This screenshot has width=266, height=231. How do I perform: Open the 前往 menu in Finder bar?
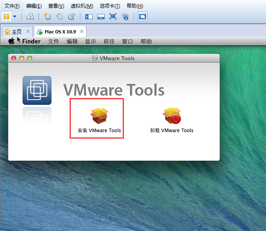(x=109, y=41)
